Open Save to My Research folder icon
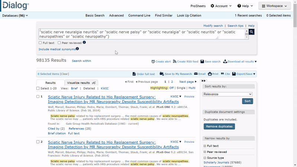This screenshot has height=167, width=297. point(162,74)
